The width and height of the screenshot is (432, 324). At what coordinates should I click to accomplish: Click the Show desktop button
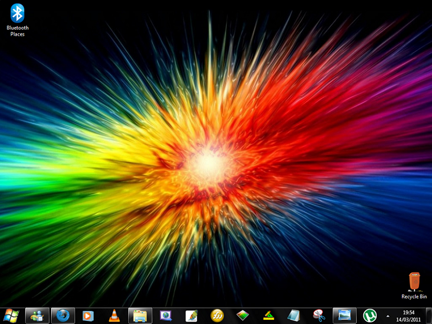pyautogui.click(x=429, y=316)
